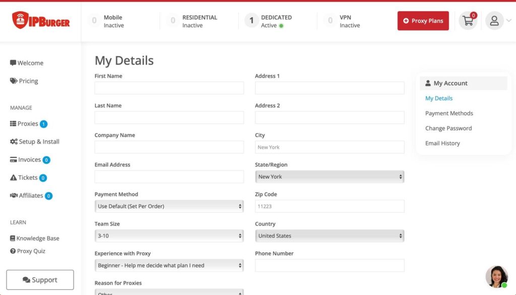Open the account profile menu
This screenshot has width=516, height=295.
click(495, 21)
